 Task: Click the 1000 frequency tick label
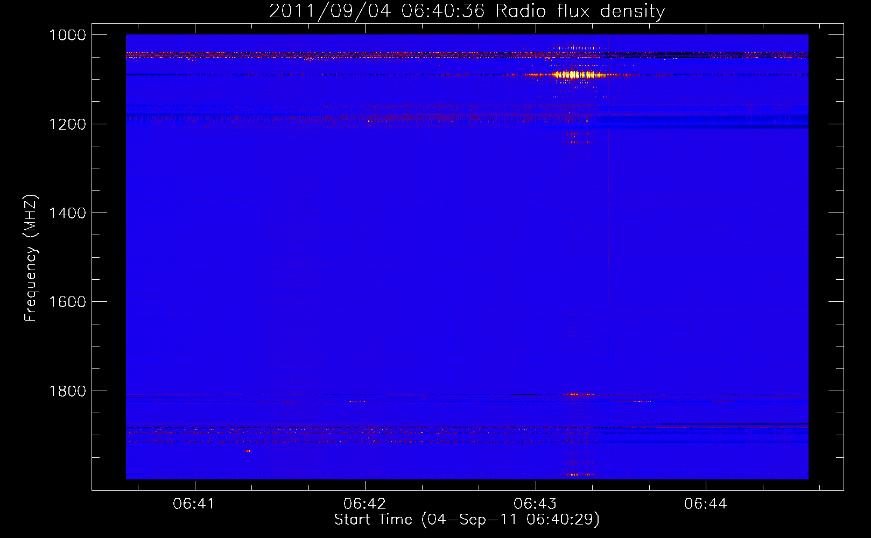pyautogui.click(x=67, y=35)
